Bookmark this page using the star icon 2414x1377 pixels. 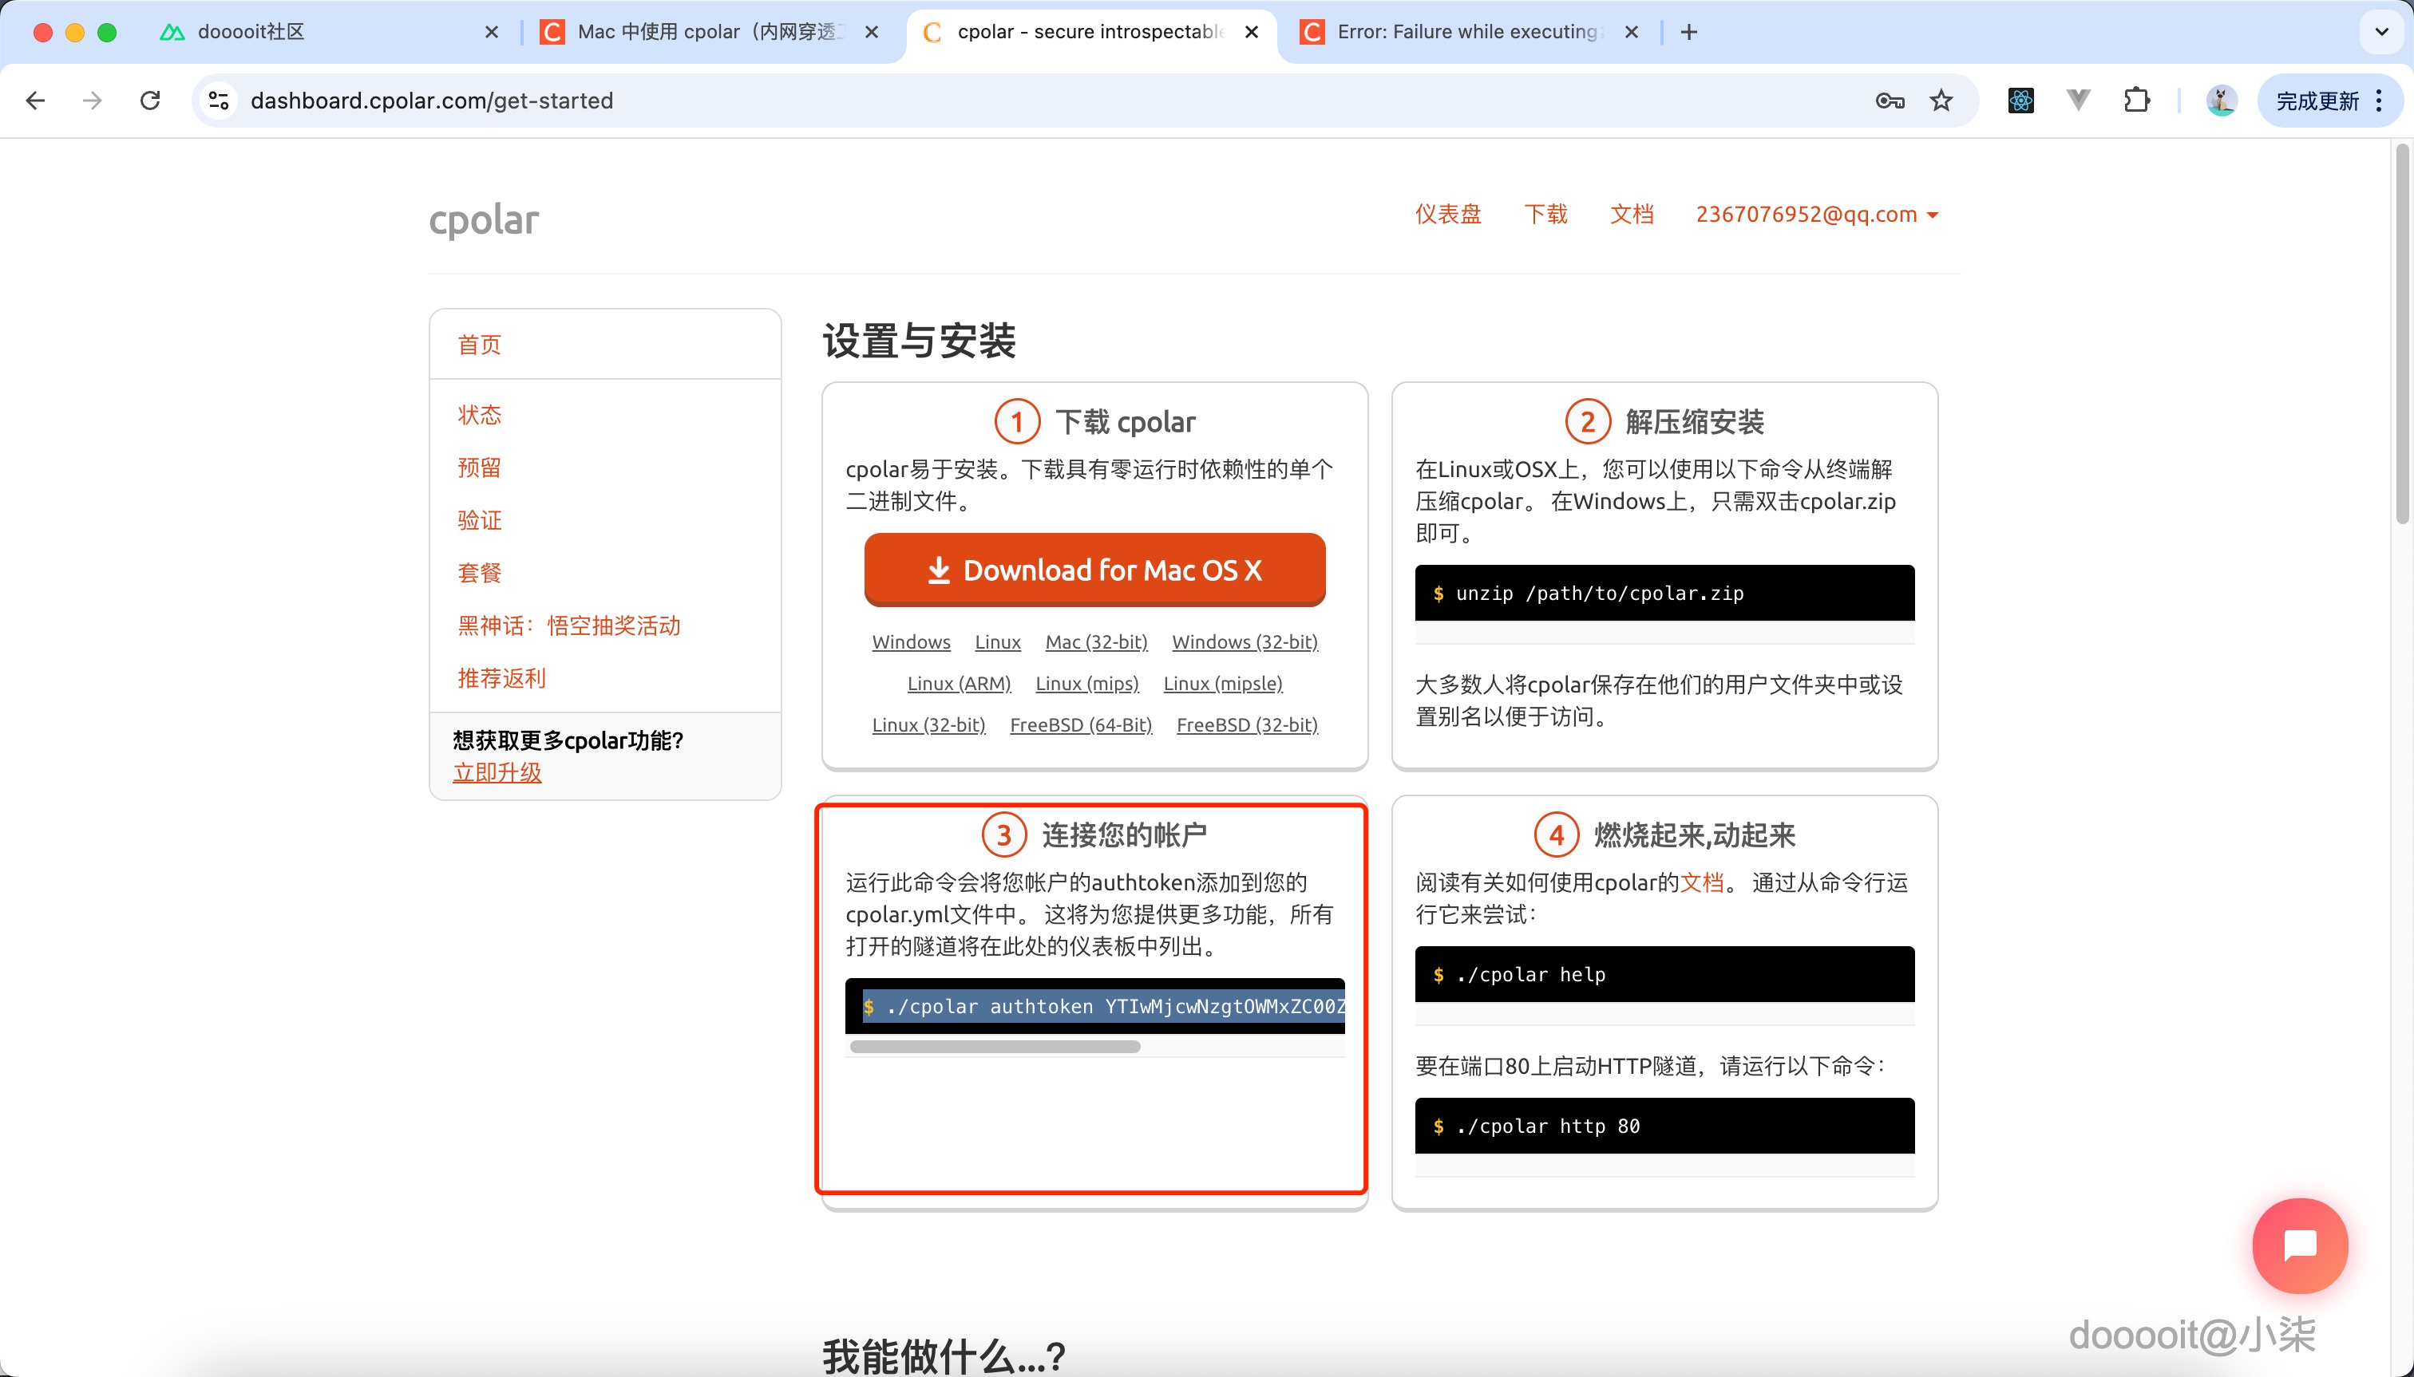tap(1943, 101)
